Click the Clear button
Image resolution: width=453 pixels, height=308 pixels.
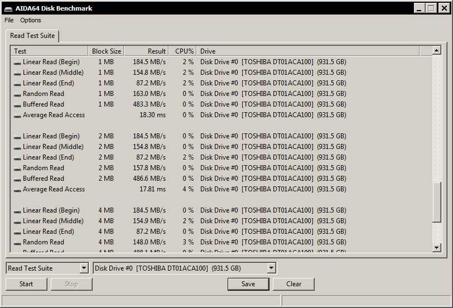[293, 284]
